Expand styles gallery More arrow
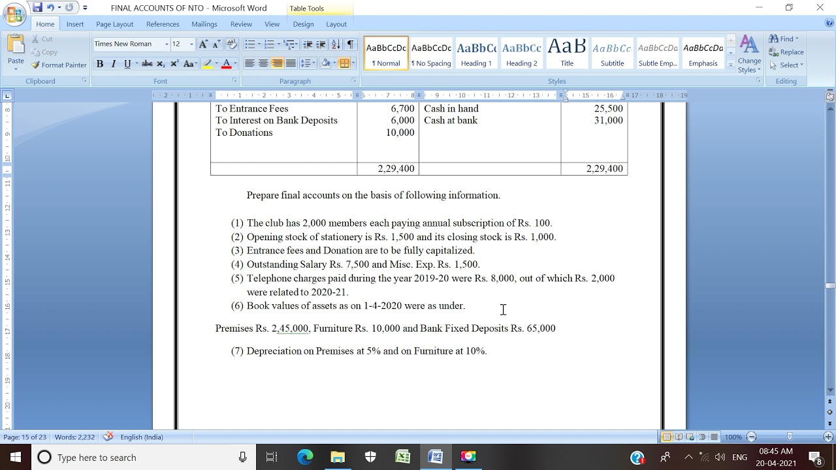This screenshot has height=470, width=836. tap(731, 65)
